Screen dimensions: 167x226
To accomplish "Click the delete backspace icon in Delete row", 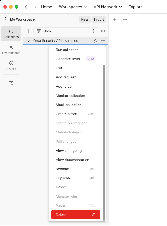I will [93, 215].
